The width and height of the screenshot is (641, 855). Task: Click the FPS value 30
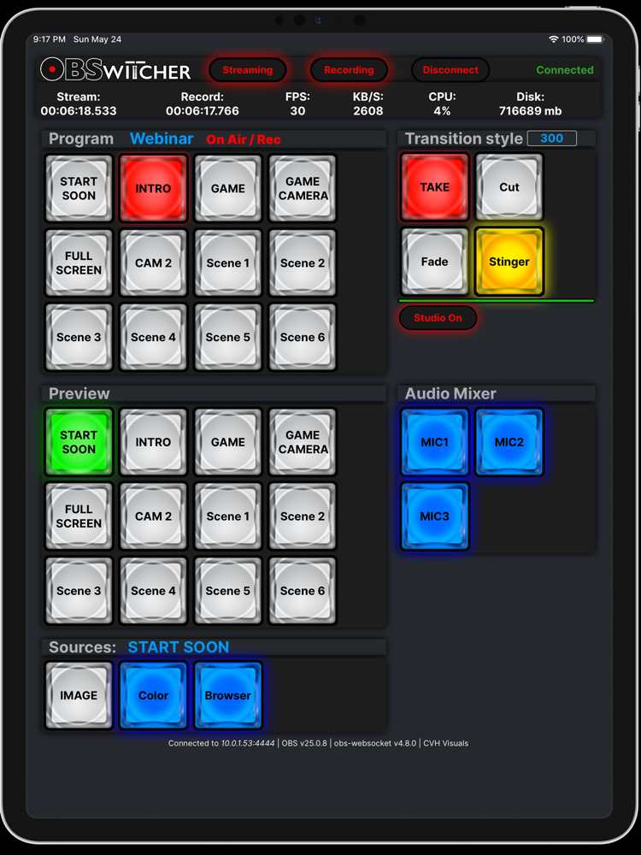[x=297, y=111]
